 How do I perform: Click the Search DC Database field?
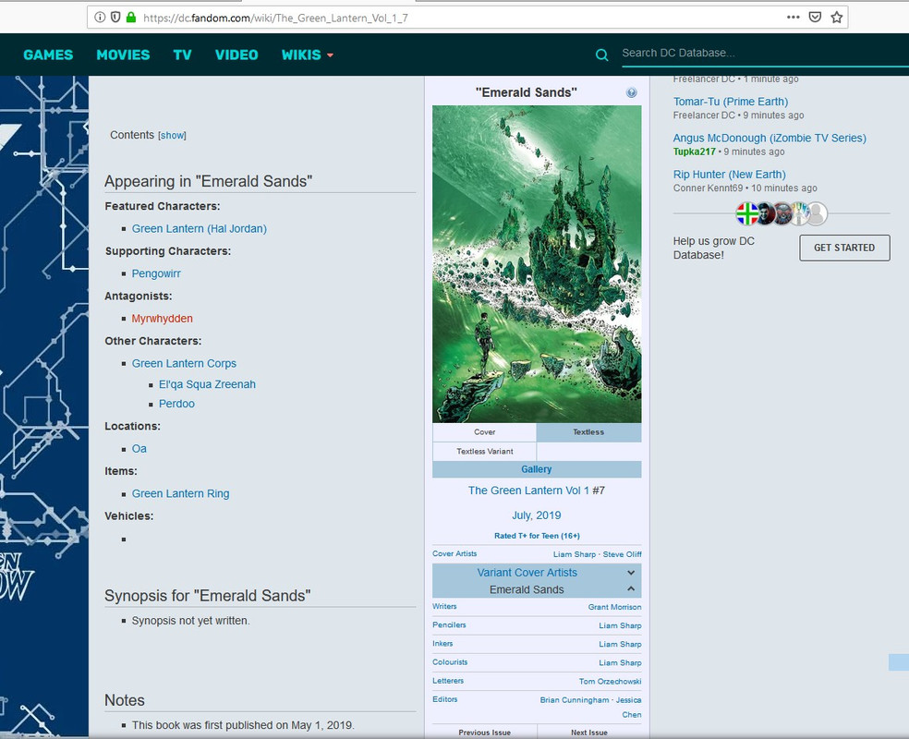[x=765, y=53]
